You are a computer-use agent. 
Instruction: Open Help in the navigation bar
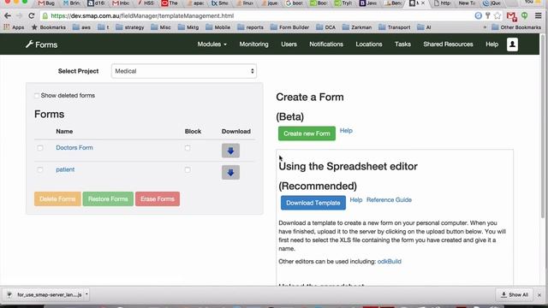click(x=491, y=44)
